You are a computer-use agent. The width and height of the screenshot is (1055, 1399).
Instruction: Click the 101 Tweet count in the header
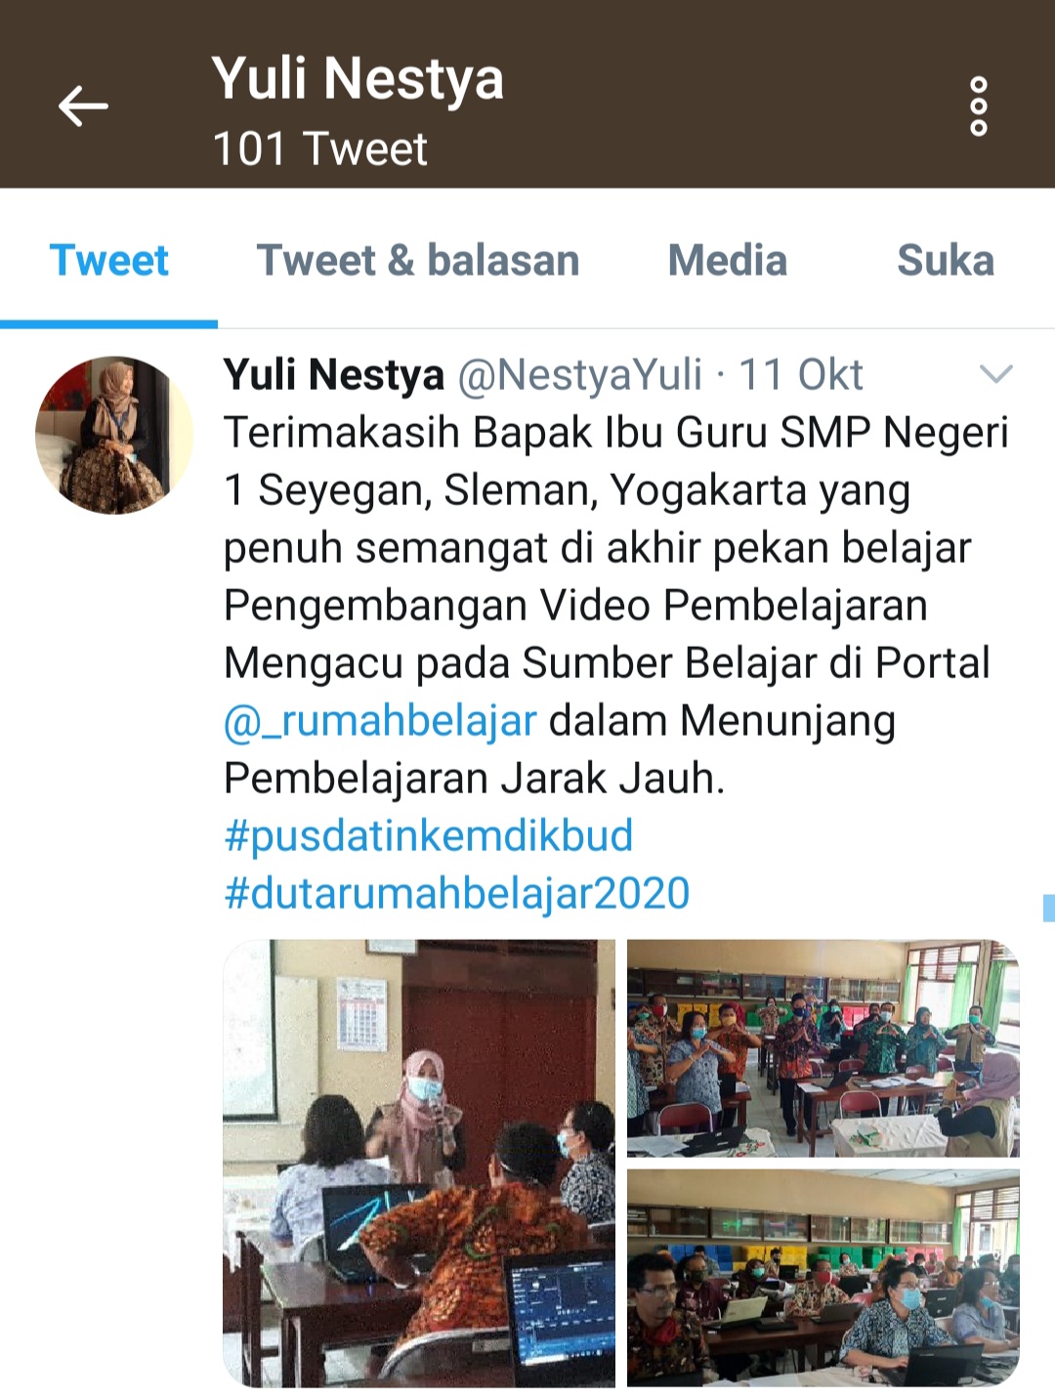coord(319,149)
